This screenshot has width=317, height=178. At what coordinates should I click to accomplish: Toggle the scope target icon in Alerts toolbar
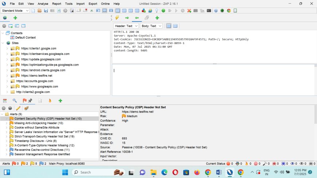(4, 108)
